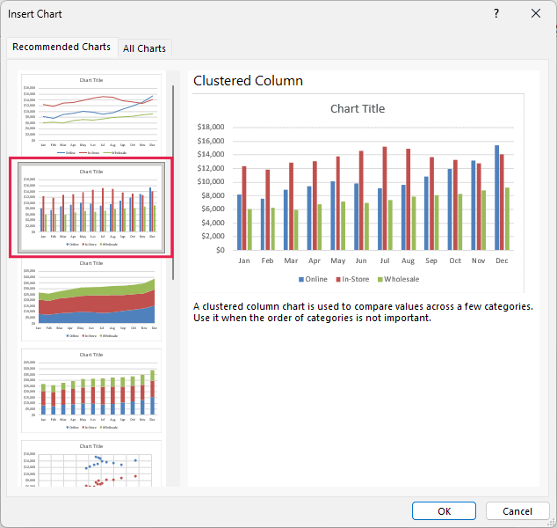Viewport: 557px width, 528px height.
Task: Click the Wholesale legend entry in preview
Action: (398, 279)
